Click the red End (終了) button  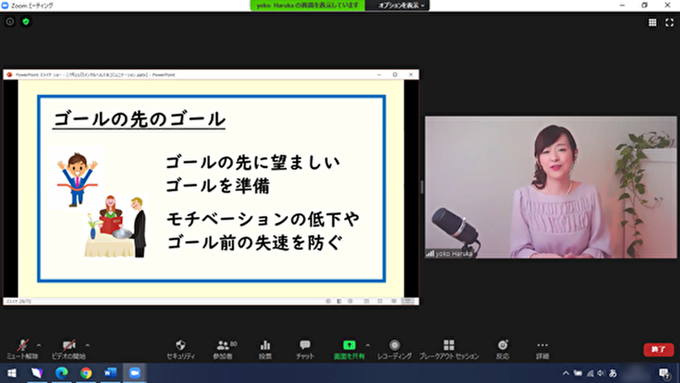click(658, 349)
